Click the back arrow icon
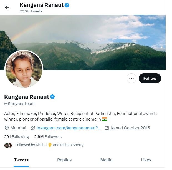This screenshot has width=172, height=170. [x=7, y=7]
